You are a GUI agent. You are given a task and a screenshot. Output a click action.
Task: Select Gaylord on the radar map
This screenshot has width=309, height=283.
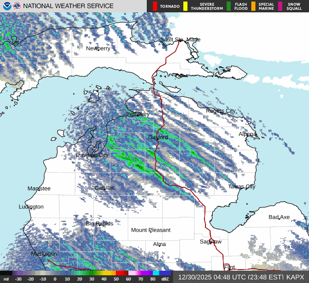[158, 138]
